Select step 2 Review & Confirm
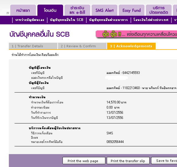This screenshot has width=177, height=167. (82, 46)
